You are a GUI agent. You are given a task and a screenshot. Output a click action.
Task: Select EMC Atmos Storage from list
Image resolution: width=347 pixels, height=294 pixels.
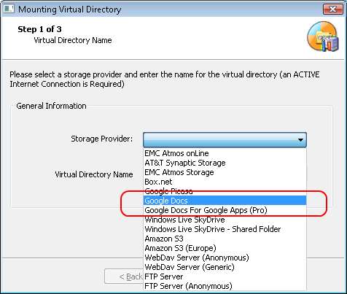click(225, 172)
